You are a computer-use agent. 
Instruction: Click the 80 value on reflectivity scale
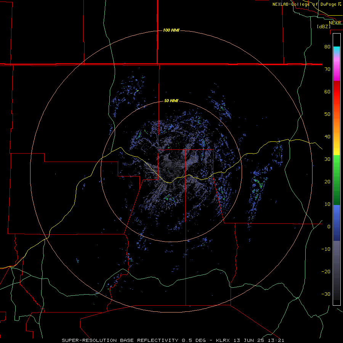pyautogui.click(x=327, y=46)
